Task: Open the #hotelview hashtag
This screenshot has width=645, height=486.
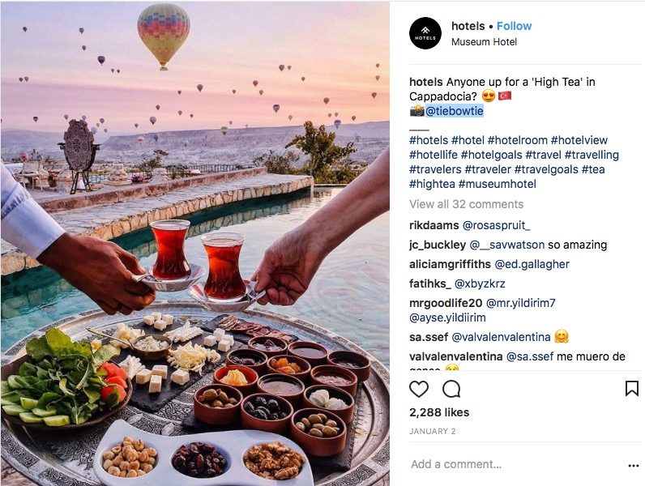Action: pyautogui.click(x=579, y=140)
